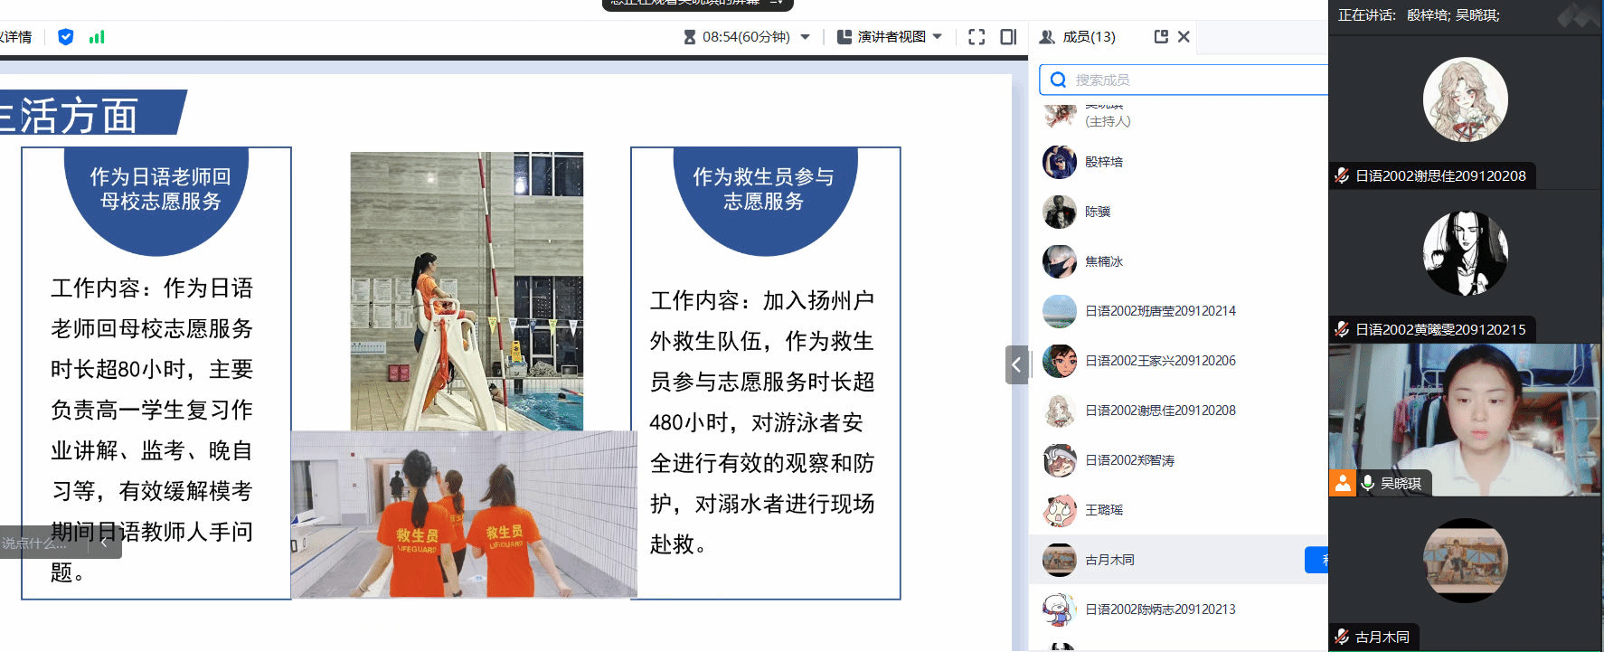
Task: Click the green microphone icon beside 吴晓琪
Action: pos(1368,484)
